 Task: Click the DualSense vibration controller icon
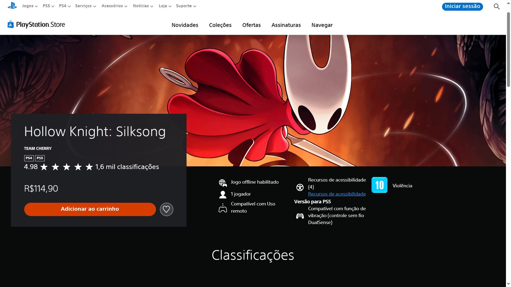(300, 216)
